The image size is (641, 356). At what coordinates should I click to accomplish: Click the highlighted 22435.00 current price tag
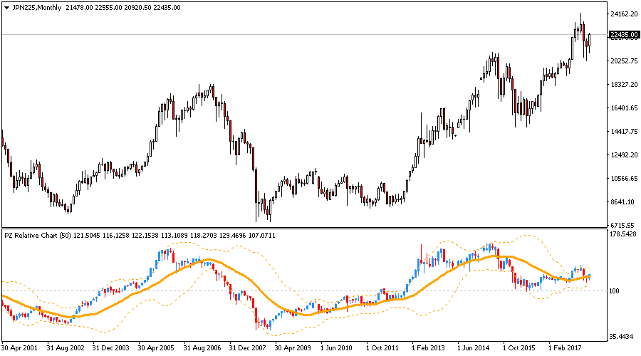pyautogui.click(x=622, y=34)
